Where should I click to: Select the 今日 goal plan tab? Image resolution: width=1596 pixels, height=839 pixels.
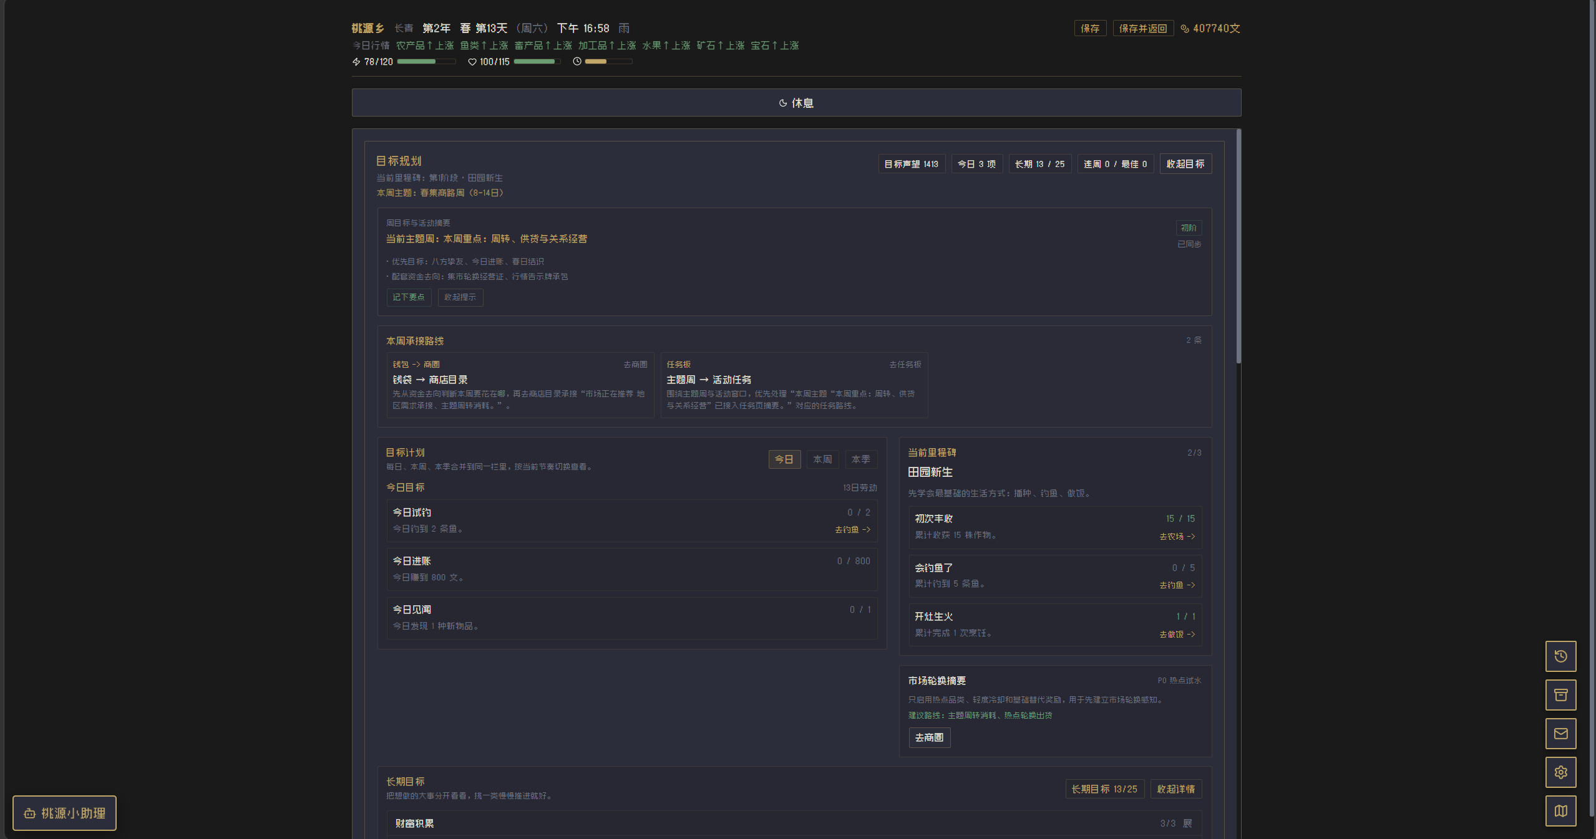[784, 459]
